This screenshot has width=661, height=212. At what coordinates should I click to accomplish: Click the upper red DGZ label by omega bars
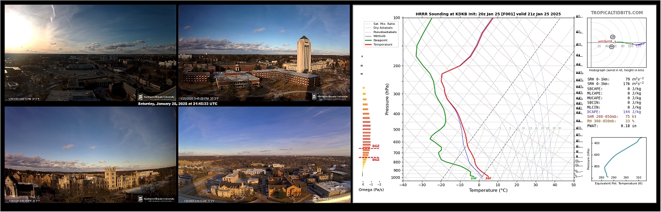[376, 146]
